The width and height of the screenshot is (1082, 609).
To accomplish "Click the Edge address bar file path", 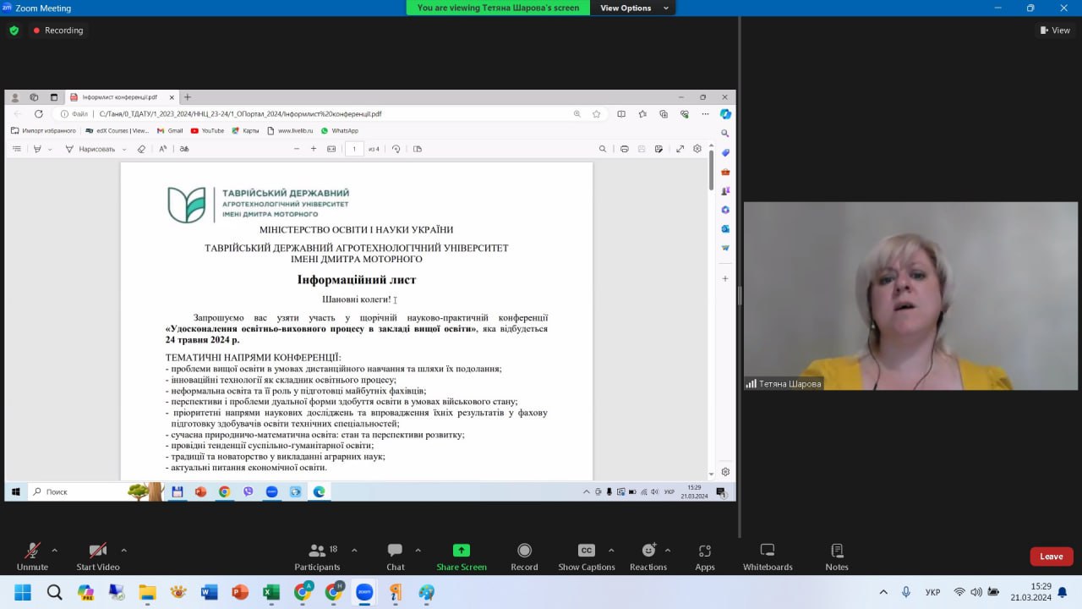I will pyautogui.click(x=240, y=114).
